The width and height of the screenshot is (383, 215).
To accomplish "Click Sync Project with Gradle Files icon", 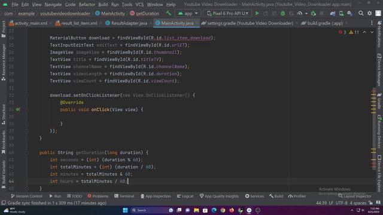I will [333, 13].
